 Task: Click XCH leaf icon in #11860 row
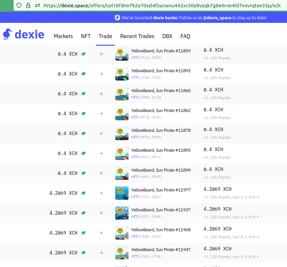(x=83, y=94)
